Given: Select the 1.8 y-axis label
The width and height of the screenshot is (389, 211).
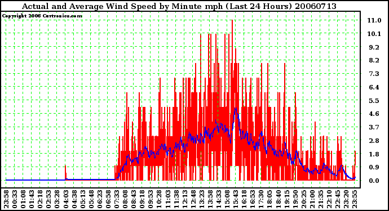Looking at the screenshot, I should (x=374, y=154).
